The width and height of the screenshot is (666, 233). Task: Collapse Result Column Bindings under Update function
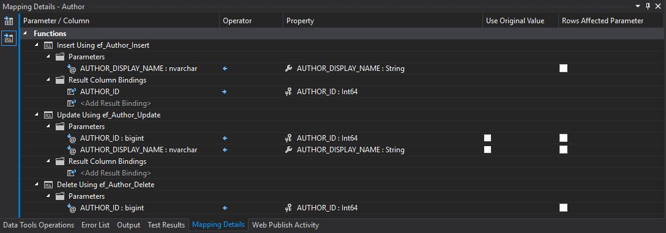point(48,161)
